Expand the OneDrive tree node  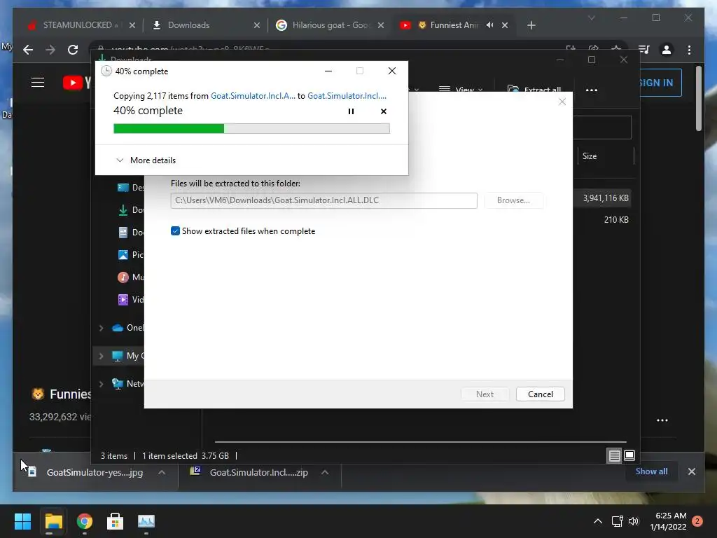pyautogui.click(x=101, y=328)
